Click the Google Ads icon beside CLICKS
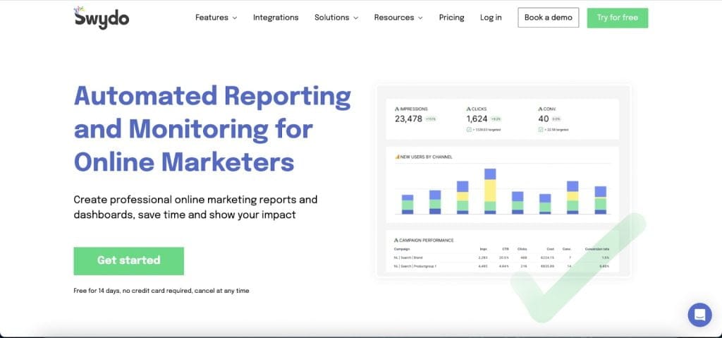The height and width of the screenshot is (338, 722). pyautogui.click(x=468, y=109)
